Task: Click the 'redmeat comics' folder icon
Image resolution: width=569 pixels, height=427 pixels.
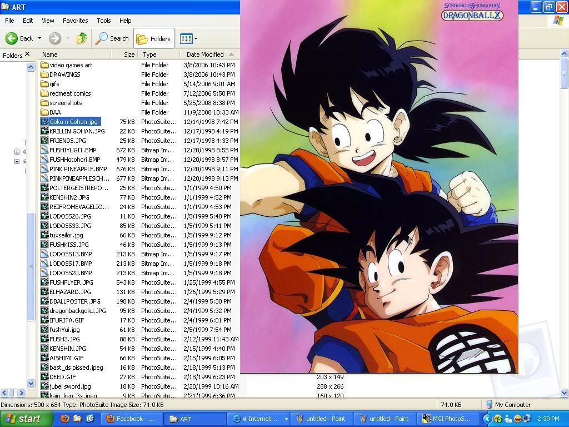Action: tap(44, 93)
